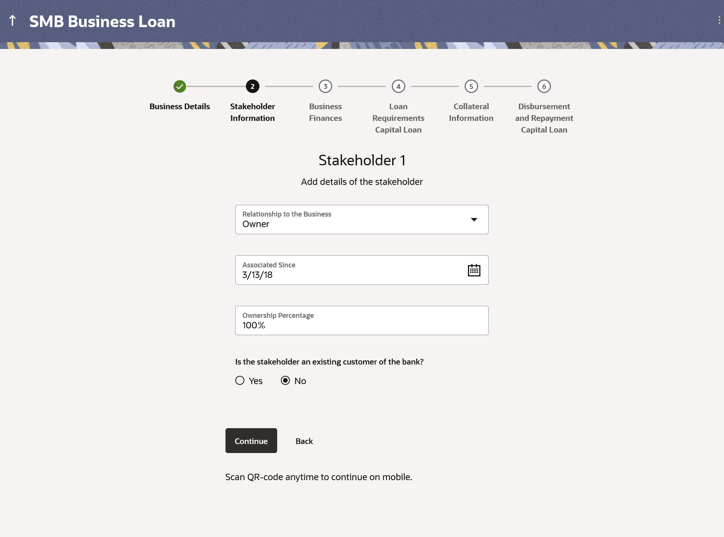
Task: Open the Associated Since calendar picker
Action: click(474, 270)
